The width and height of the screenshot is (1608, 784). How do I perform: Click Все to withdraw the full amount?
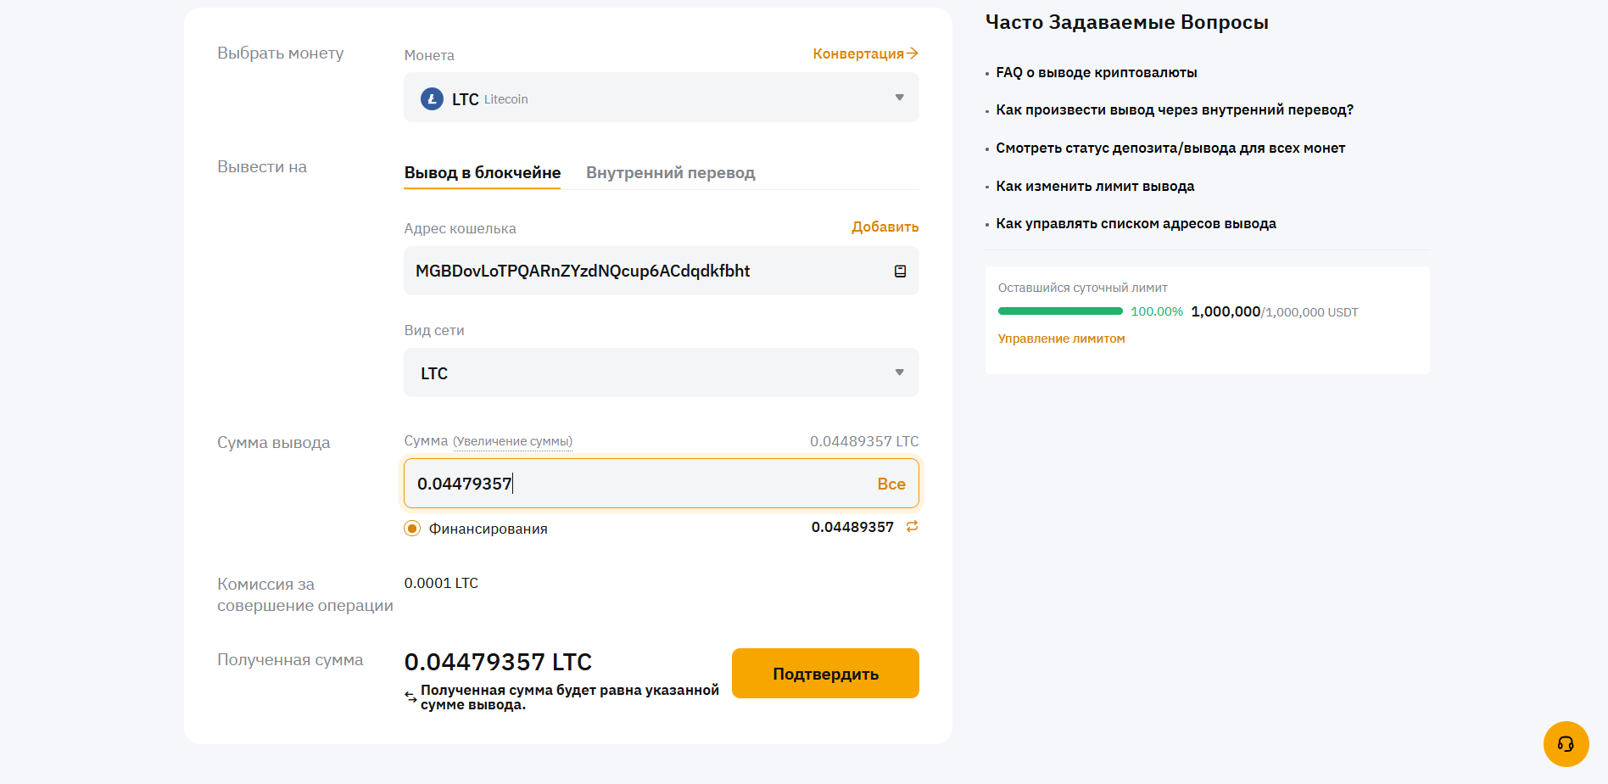[891, 484]
